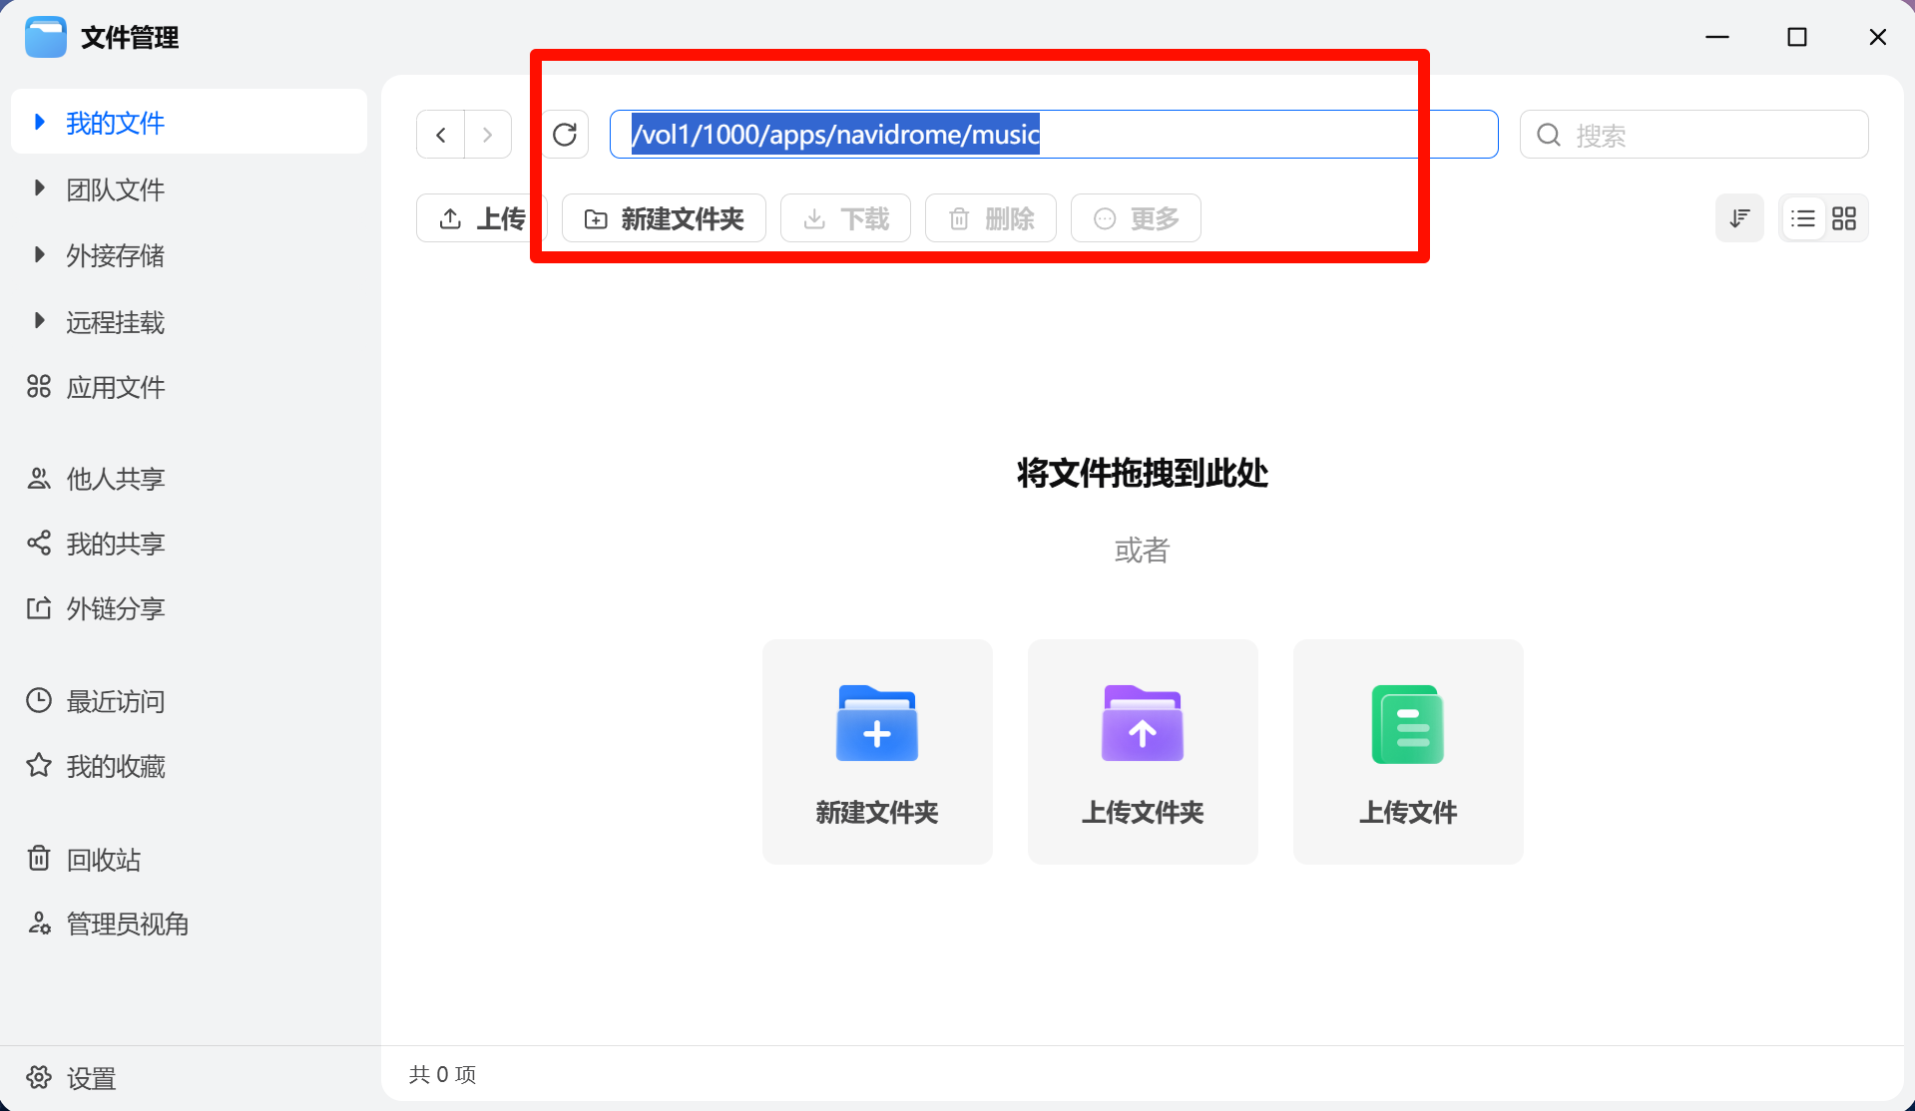Open 我的收藏 favorites
The height and width of the screenshot is (1111, 1915).
115,767
